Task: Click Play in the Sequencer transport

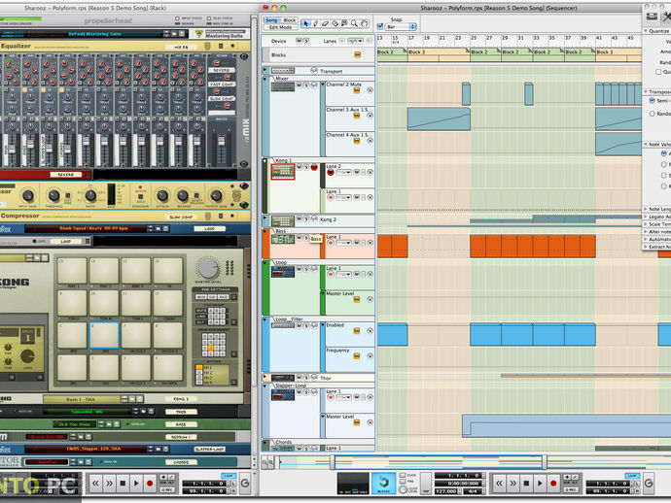Action: pyautogui.click(x=540, y=484)
